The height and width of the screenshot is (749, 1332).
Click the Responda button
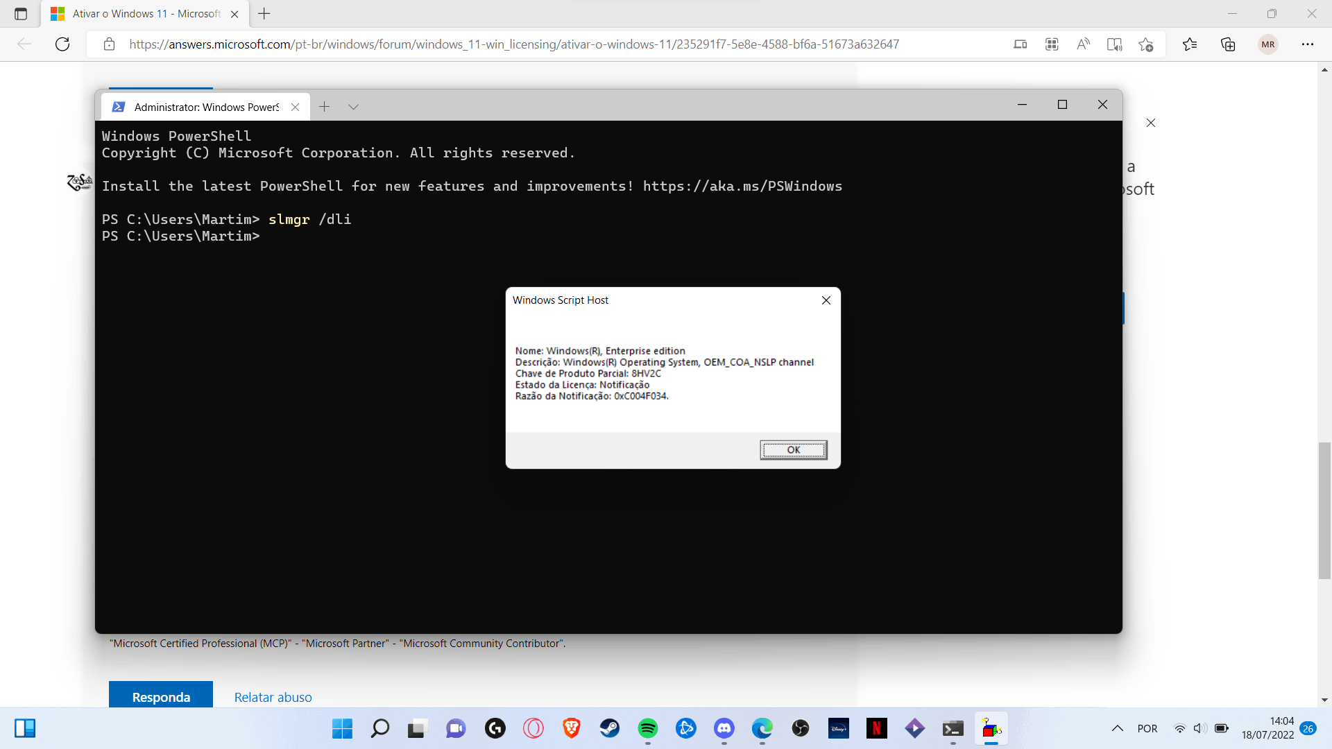pyautogui.click(x=161, y=696)
